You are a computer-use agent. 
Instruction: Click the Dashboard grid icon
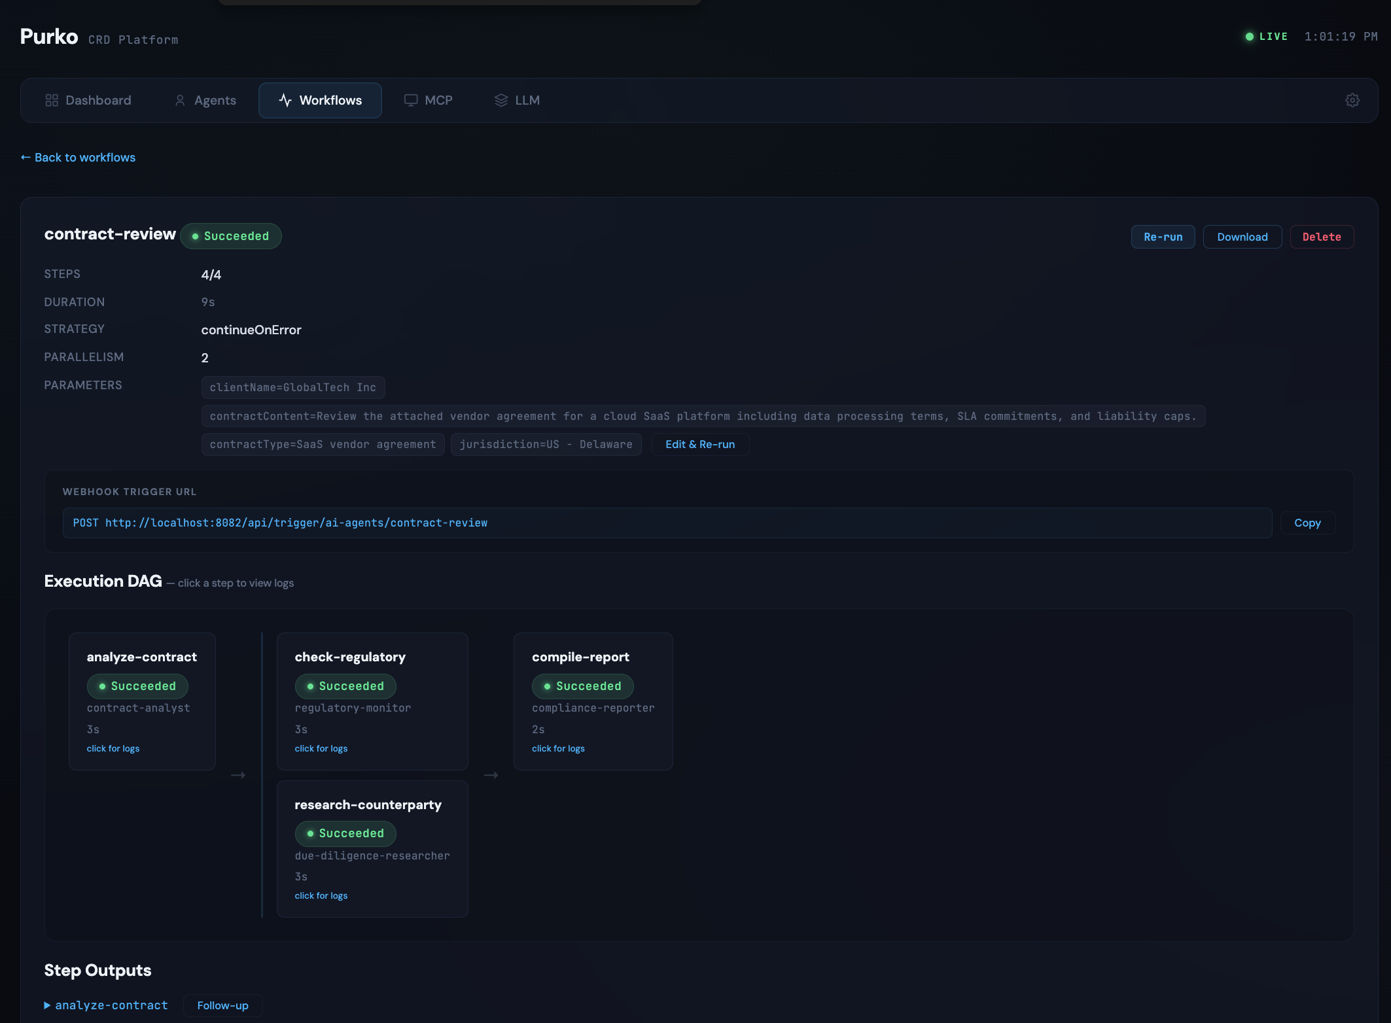52,100
